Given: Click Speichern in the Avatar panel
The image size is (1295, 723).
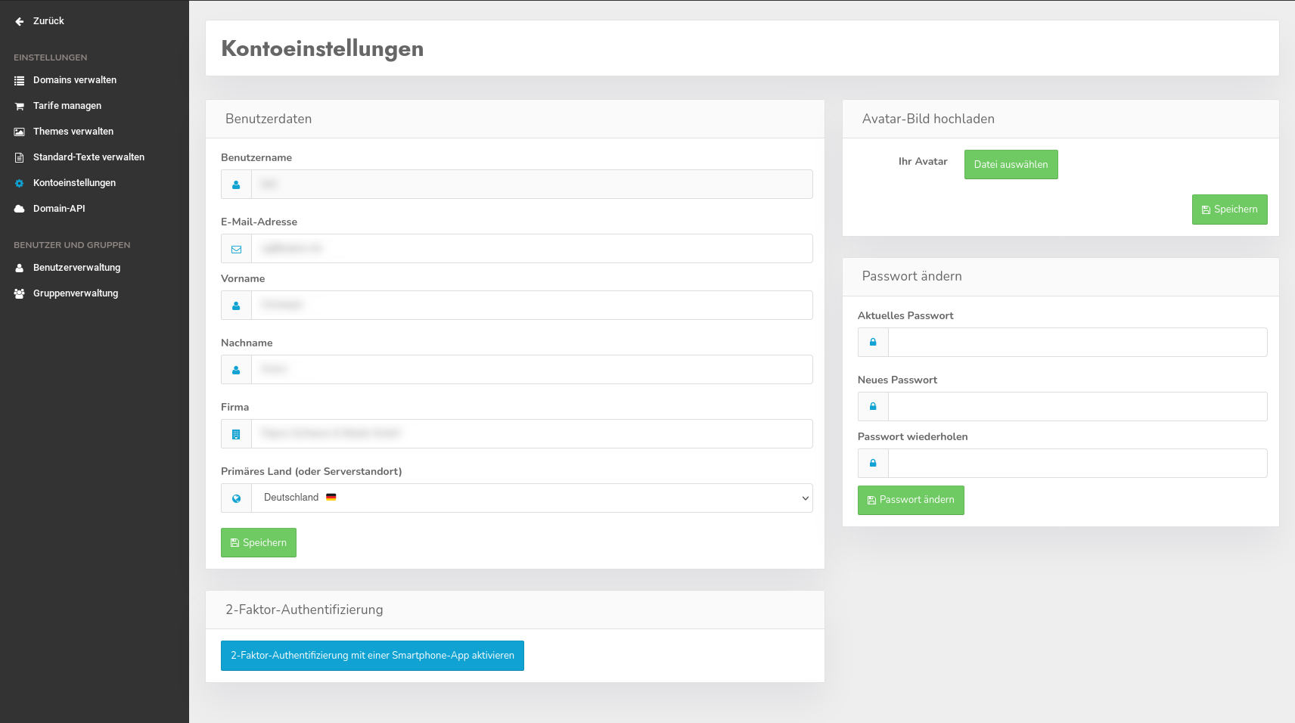Looking at the screenshot, I should click(1229, 209).
